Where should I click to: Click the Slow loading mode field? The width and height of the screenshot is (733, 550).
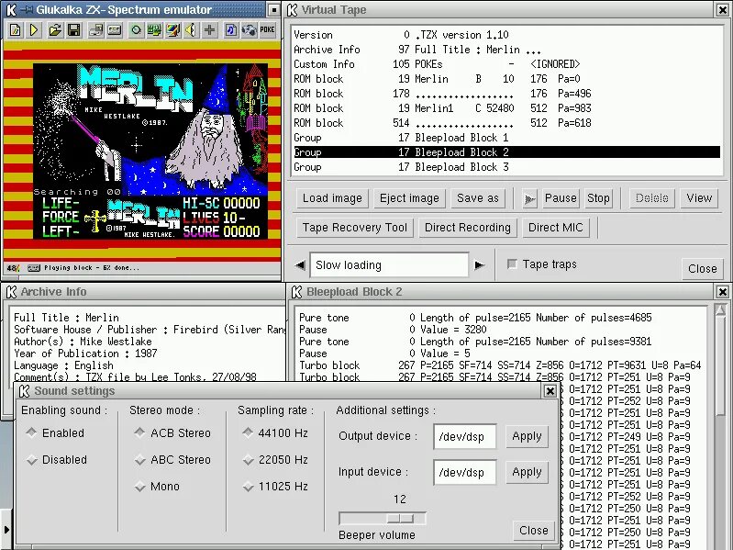389,265
